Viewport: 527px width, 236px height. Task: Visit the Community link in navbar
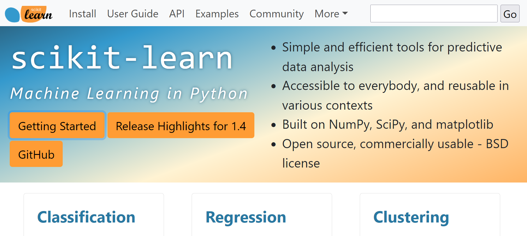(x=276, y=14)
